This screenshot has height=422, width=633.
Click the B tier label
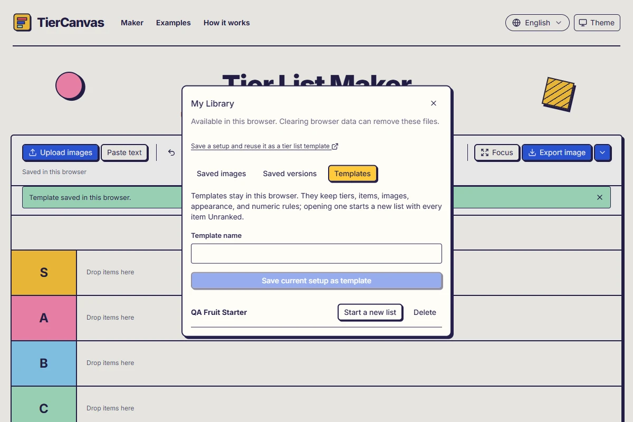click(x=44, y=363)
